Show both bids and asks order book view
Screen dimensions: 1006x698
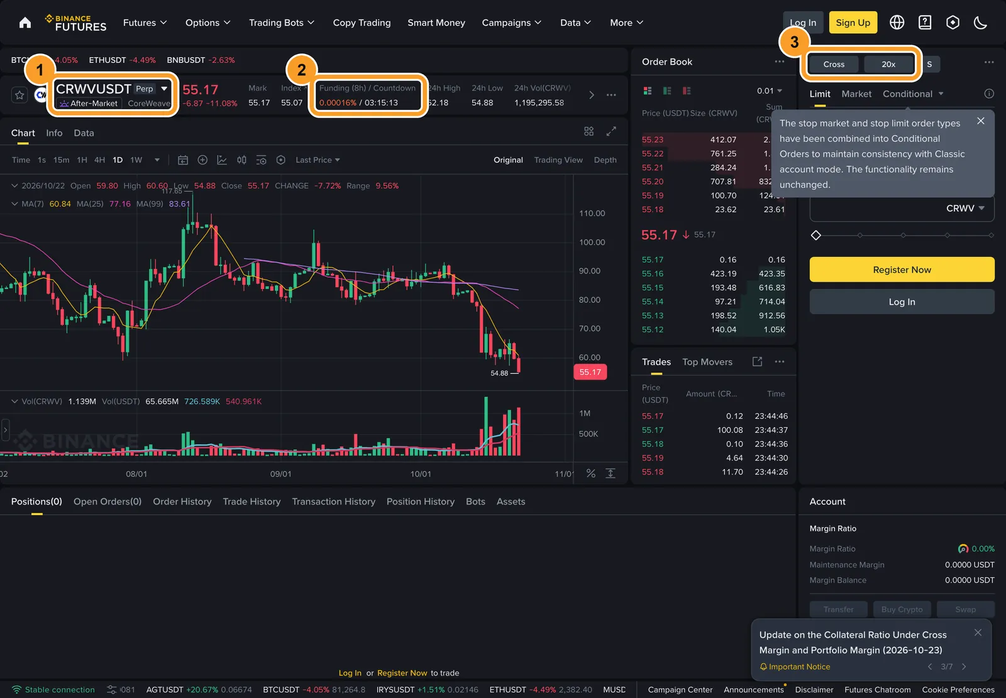pyautogui.click(x=648, y=91)
